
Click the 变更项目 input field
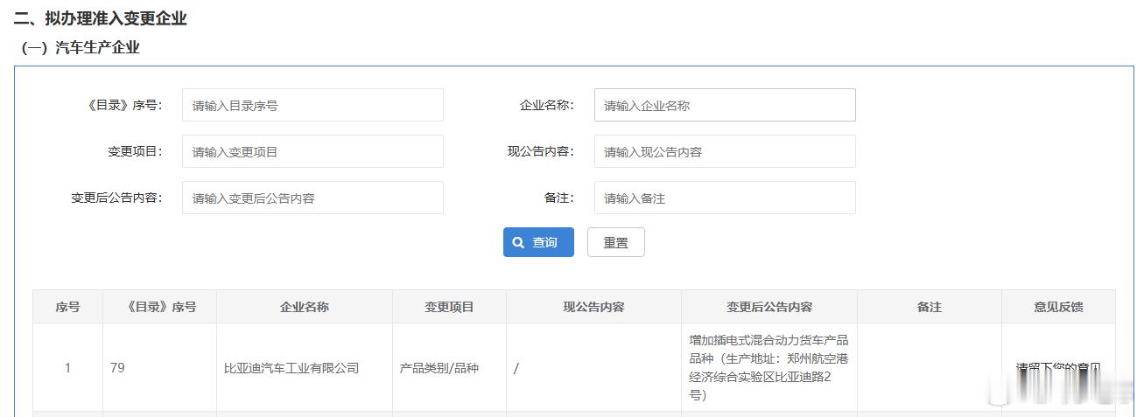pyautogui.click(x=312, y=151)
